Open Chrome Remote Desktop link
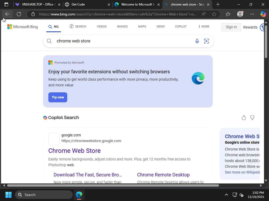Screen dimensions: 269x201 coord(163,175)
